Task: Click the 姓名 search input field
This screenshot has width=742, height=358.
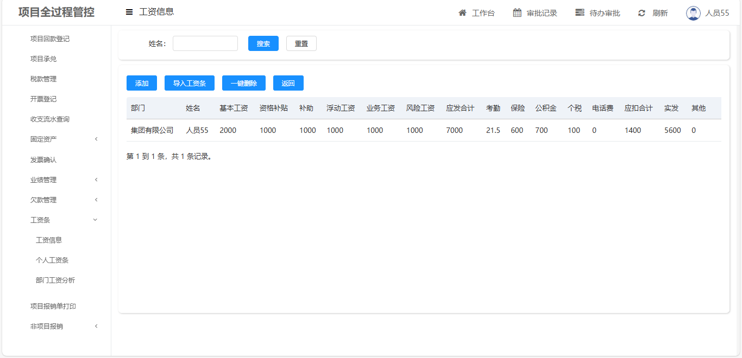Action: click(x=205, y=43)
